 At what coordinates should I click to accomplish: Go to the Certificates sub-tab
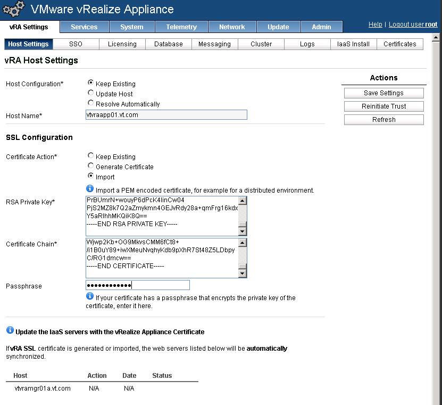tap(400, 44)
